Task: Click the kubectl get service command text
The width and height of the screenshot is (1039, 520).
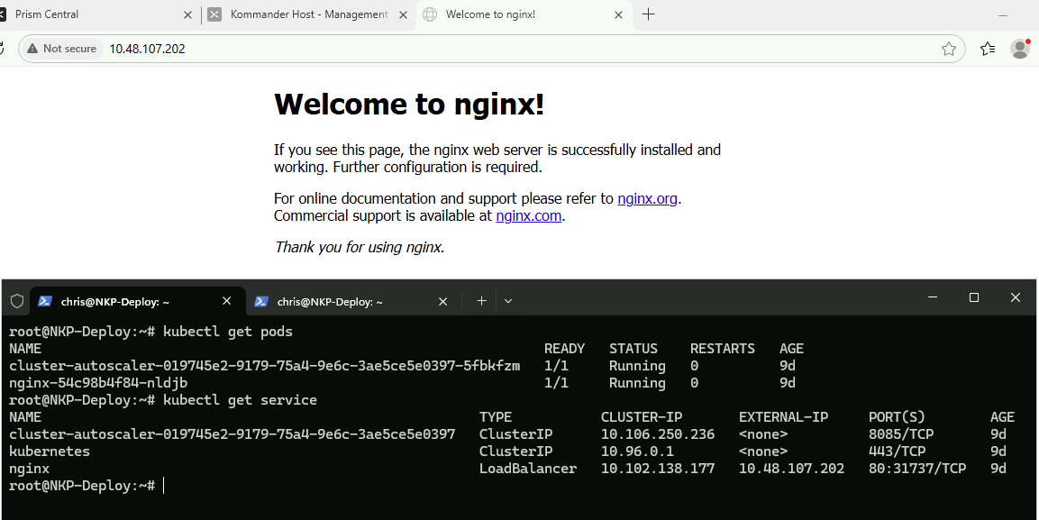Action: coord(240,400)
